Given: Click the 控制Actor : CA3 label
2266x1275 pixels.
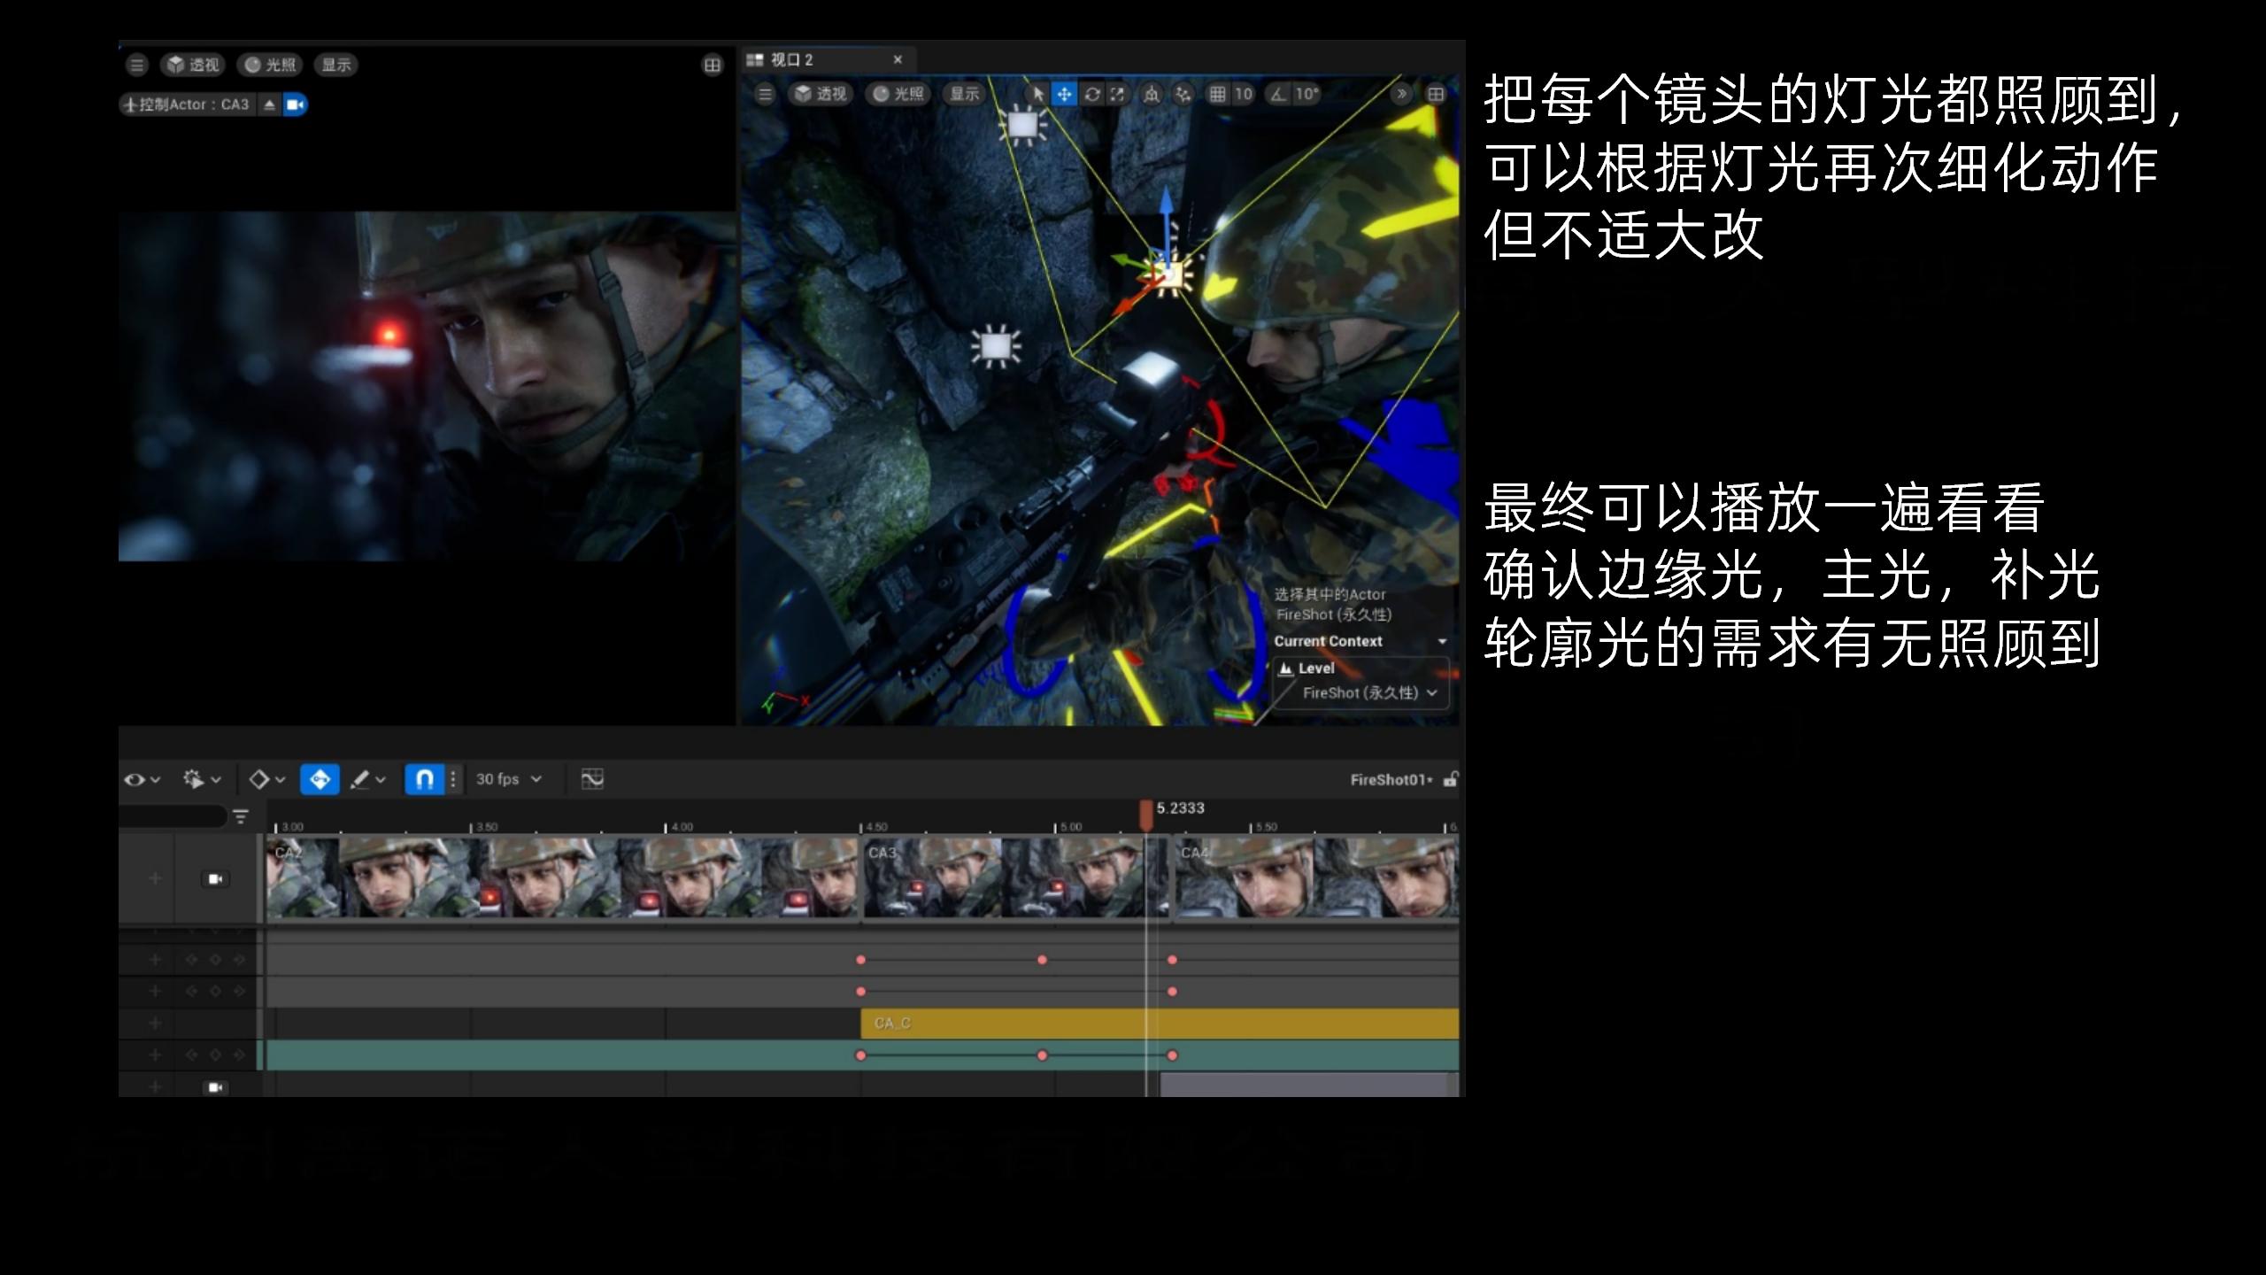Looking at the screenshot, I should point(188,104).
